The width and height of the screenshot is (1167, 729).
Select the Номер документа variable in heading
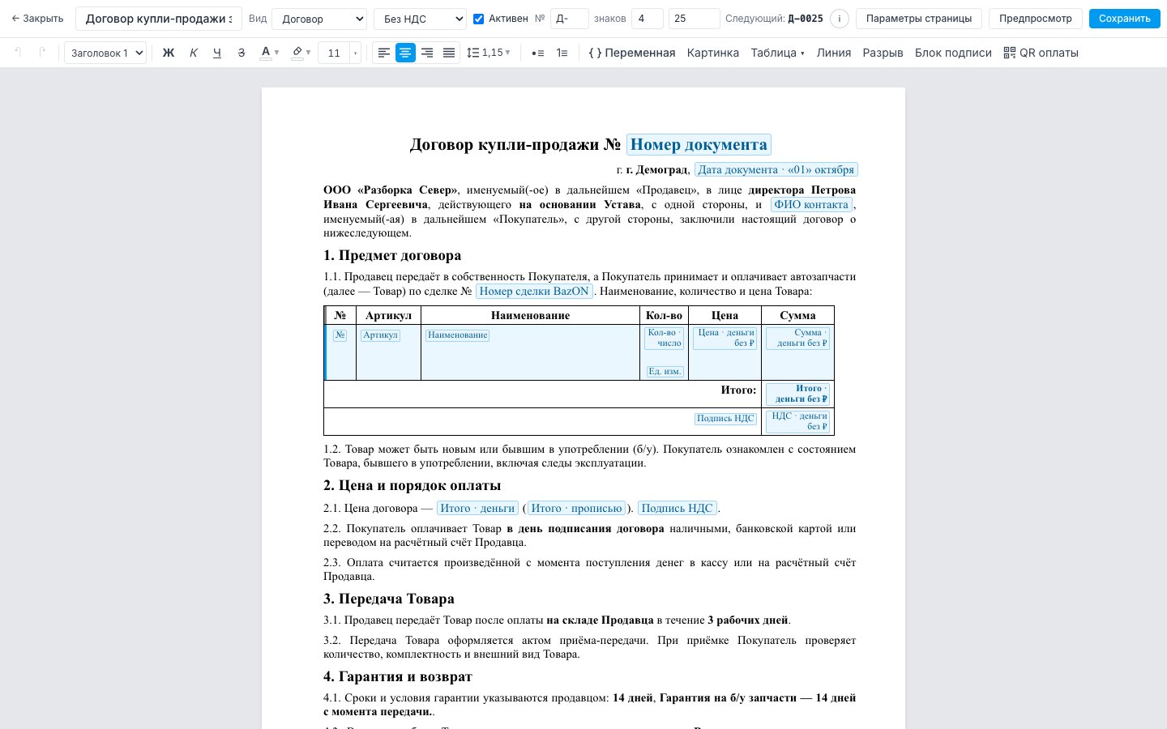click(x=699, y=145)
